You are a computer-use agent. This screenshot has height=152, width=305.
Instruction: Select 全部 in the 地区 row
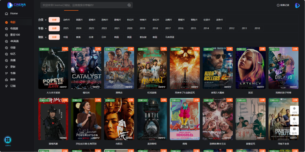click(x=54, y=37)
